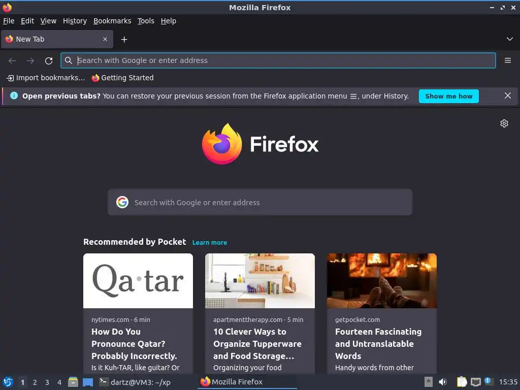Reload the current page
The width and height of the screenshot is (520, 390).
point(49,61)
